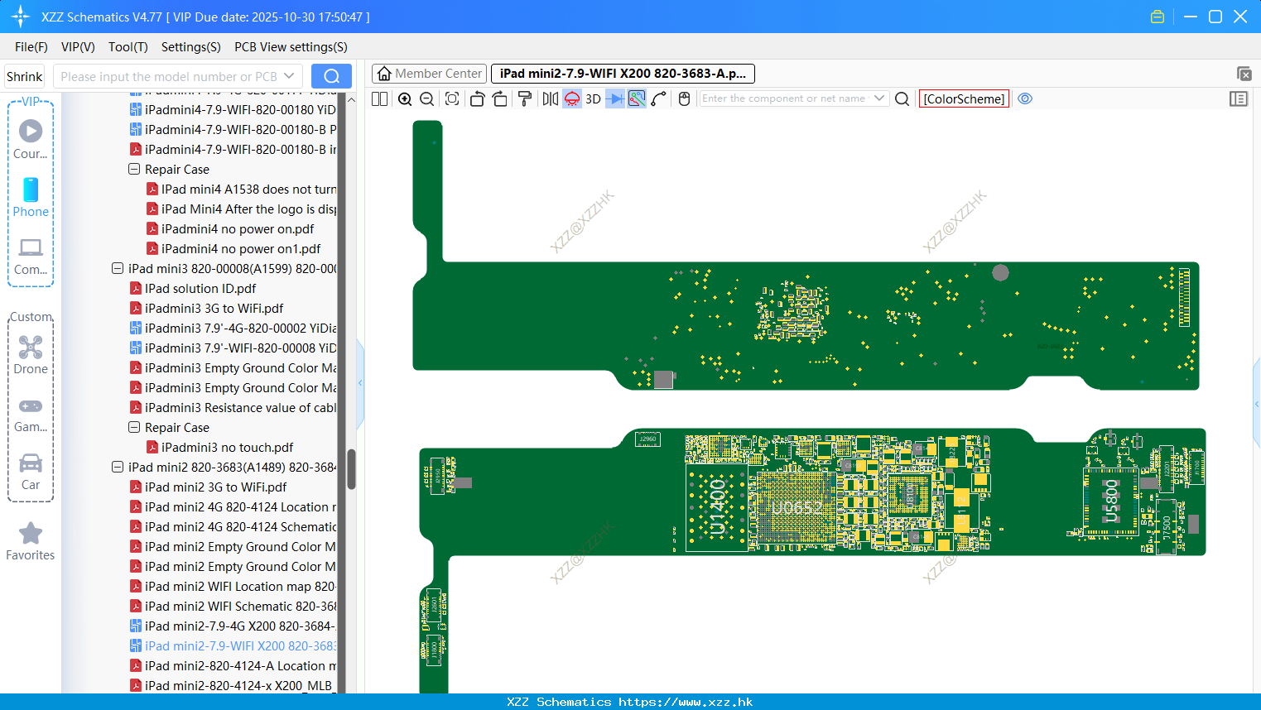This screenshot has width=1261, height=710.
Task: Click the U5800 chip on the board
Action: (x=1111, y=501)
